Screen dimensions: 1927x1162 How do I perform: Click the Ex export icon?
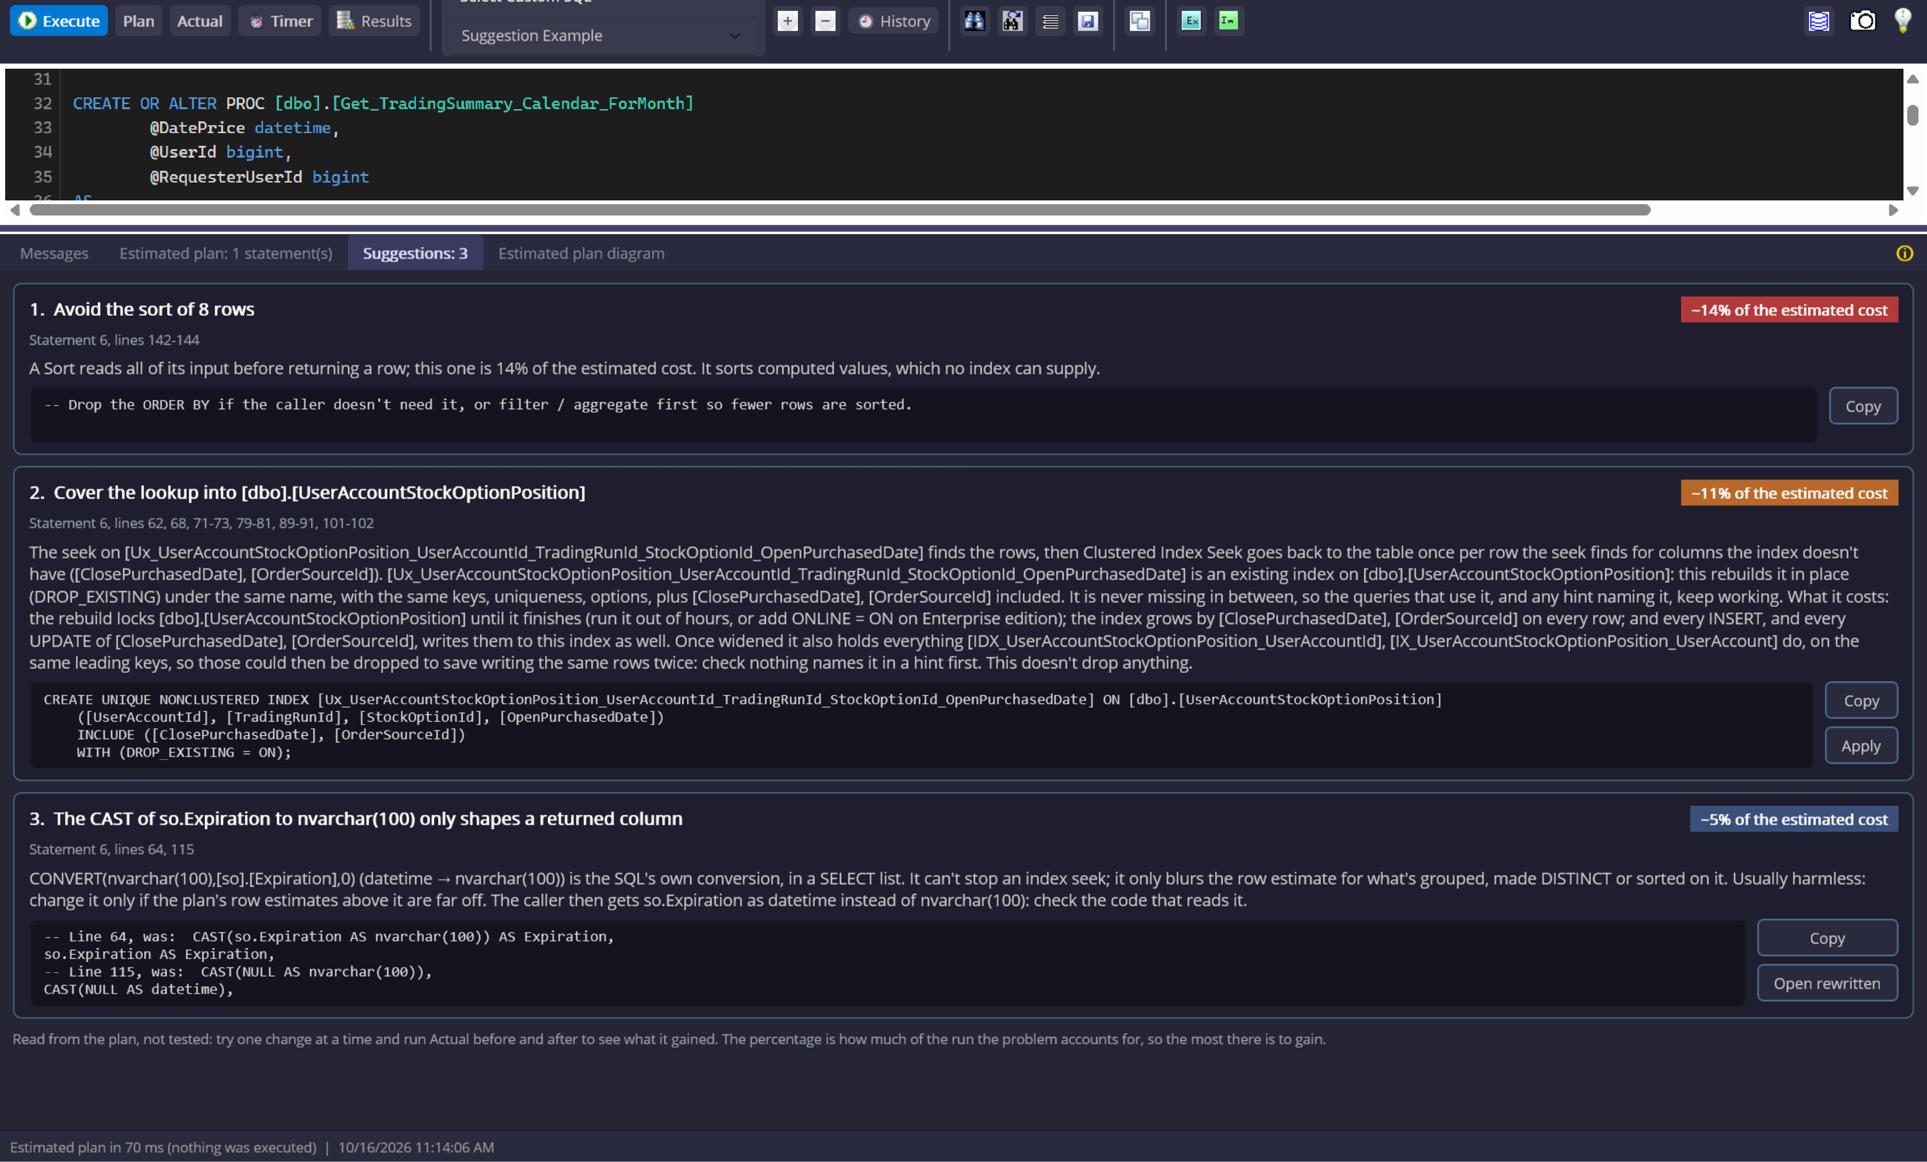1191,21
